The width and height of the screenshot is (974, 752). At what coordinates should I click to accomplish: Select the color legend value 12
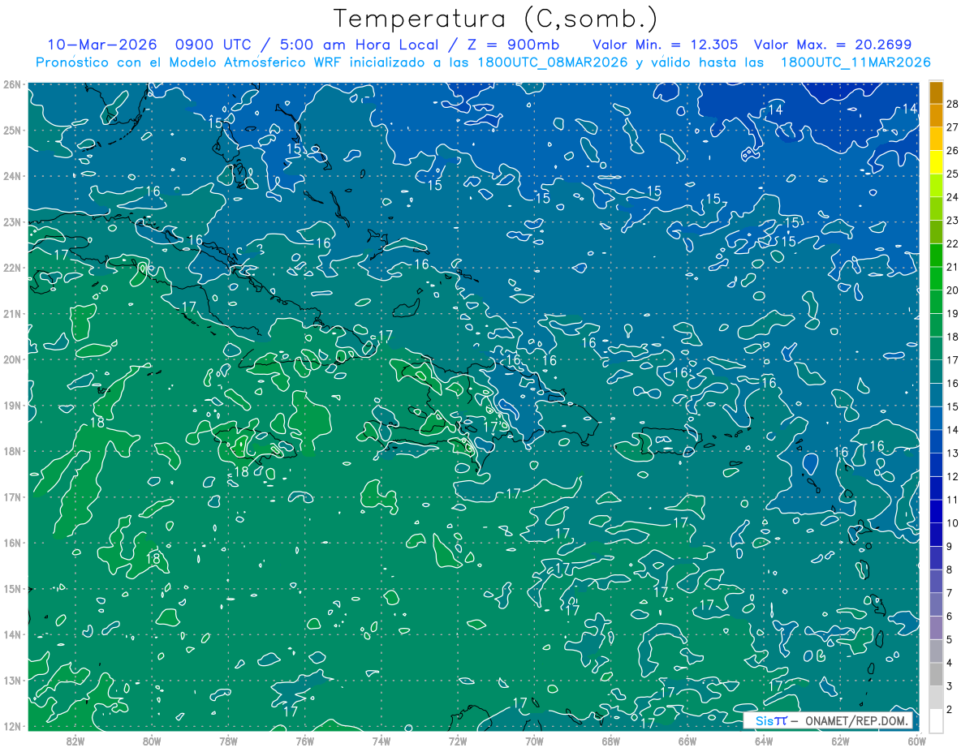(953, 476)
